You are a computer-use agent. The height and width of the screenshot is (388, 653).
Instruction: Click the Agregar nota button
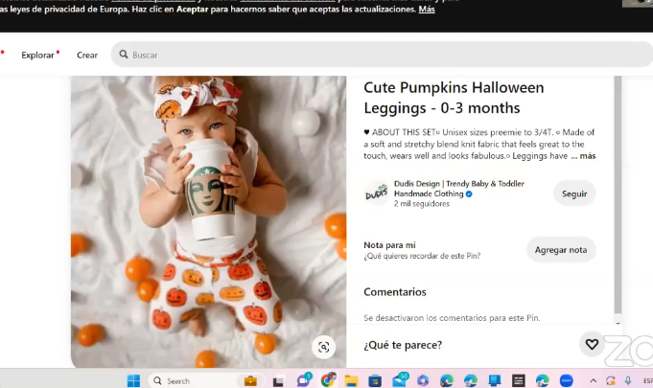561,250
